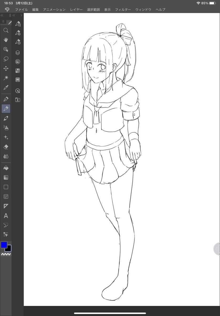Viewport: 220px width, 316px height.
Task: Open the Sub Tool palette
Action: click(x=18, y=24)
